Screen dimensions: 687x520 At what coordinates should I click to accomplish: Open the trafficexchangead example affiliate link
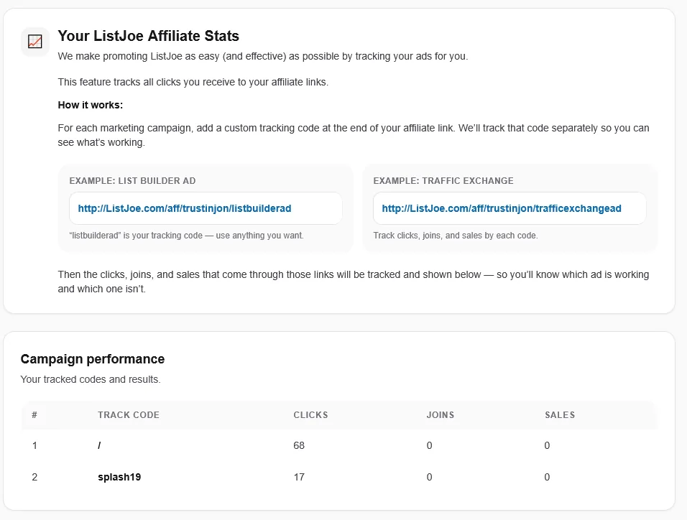502,208
